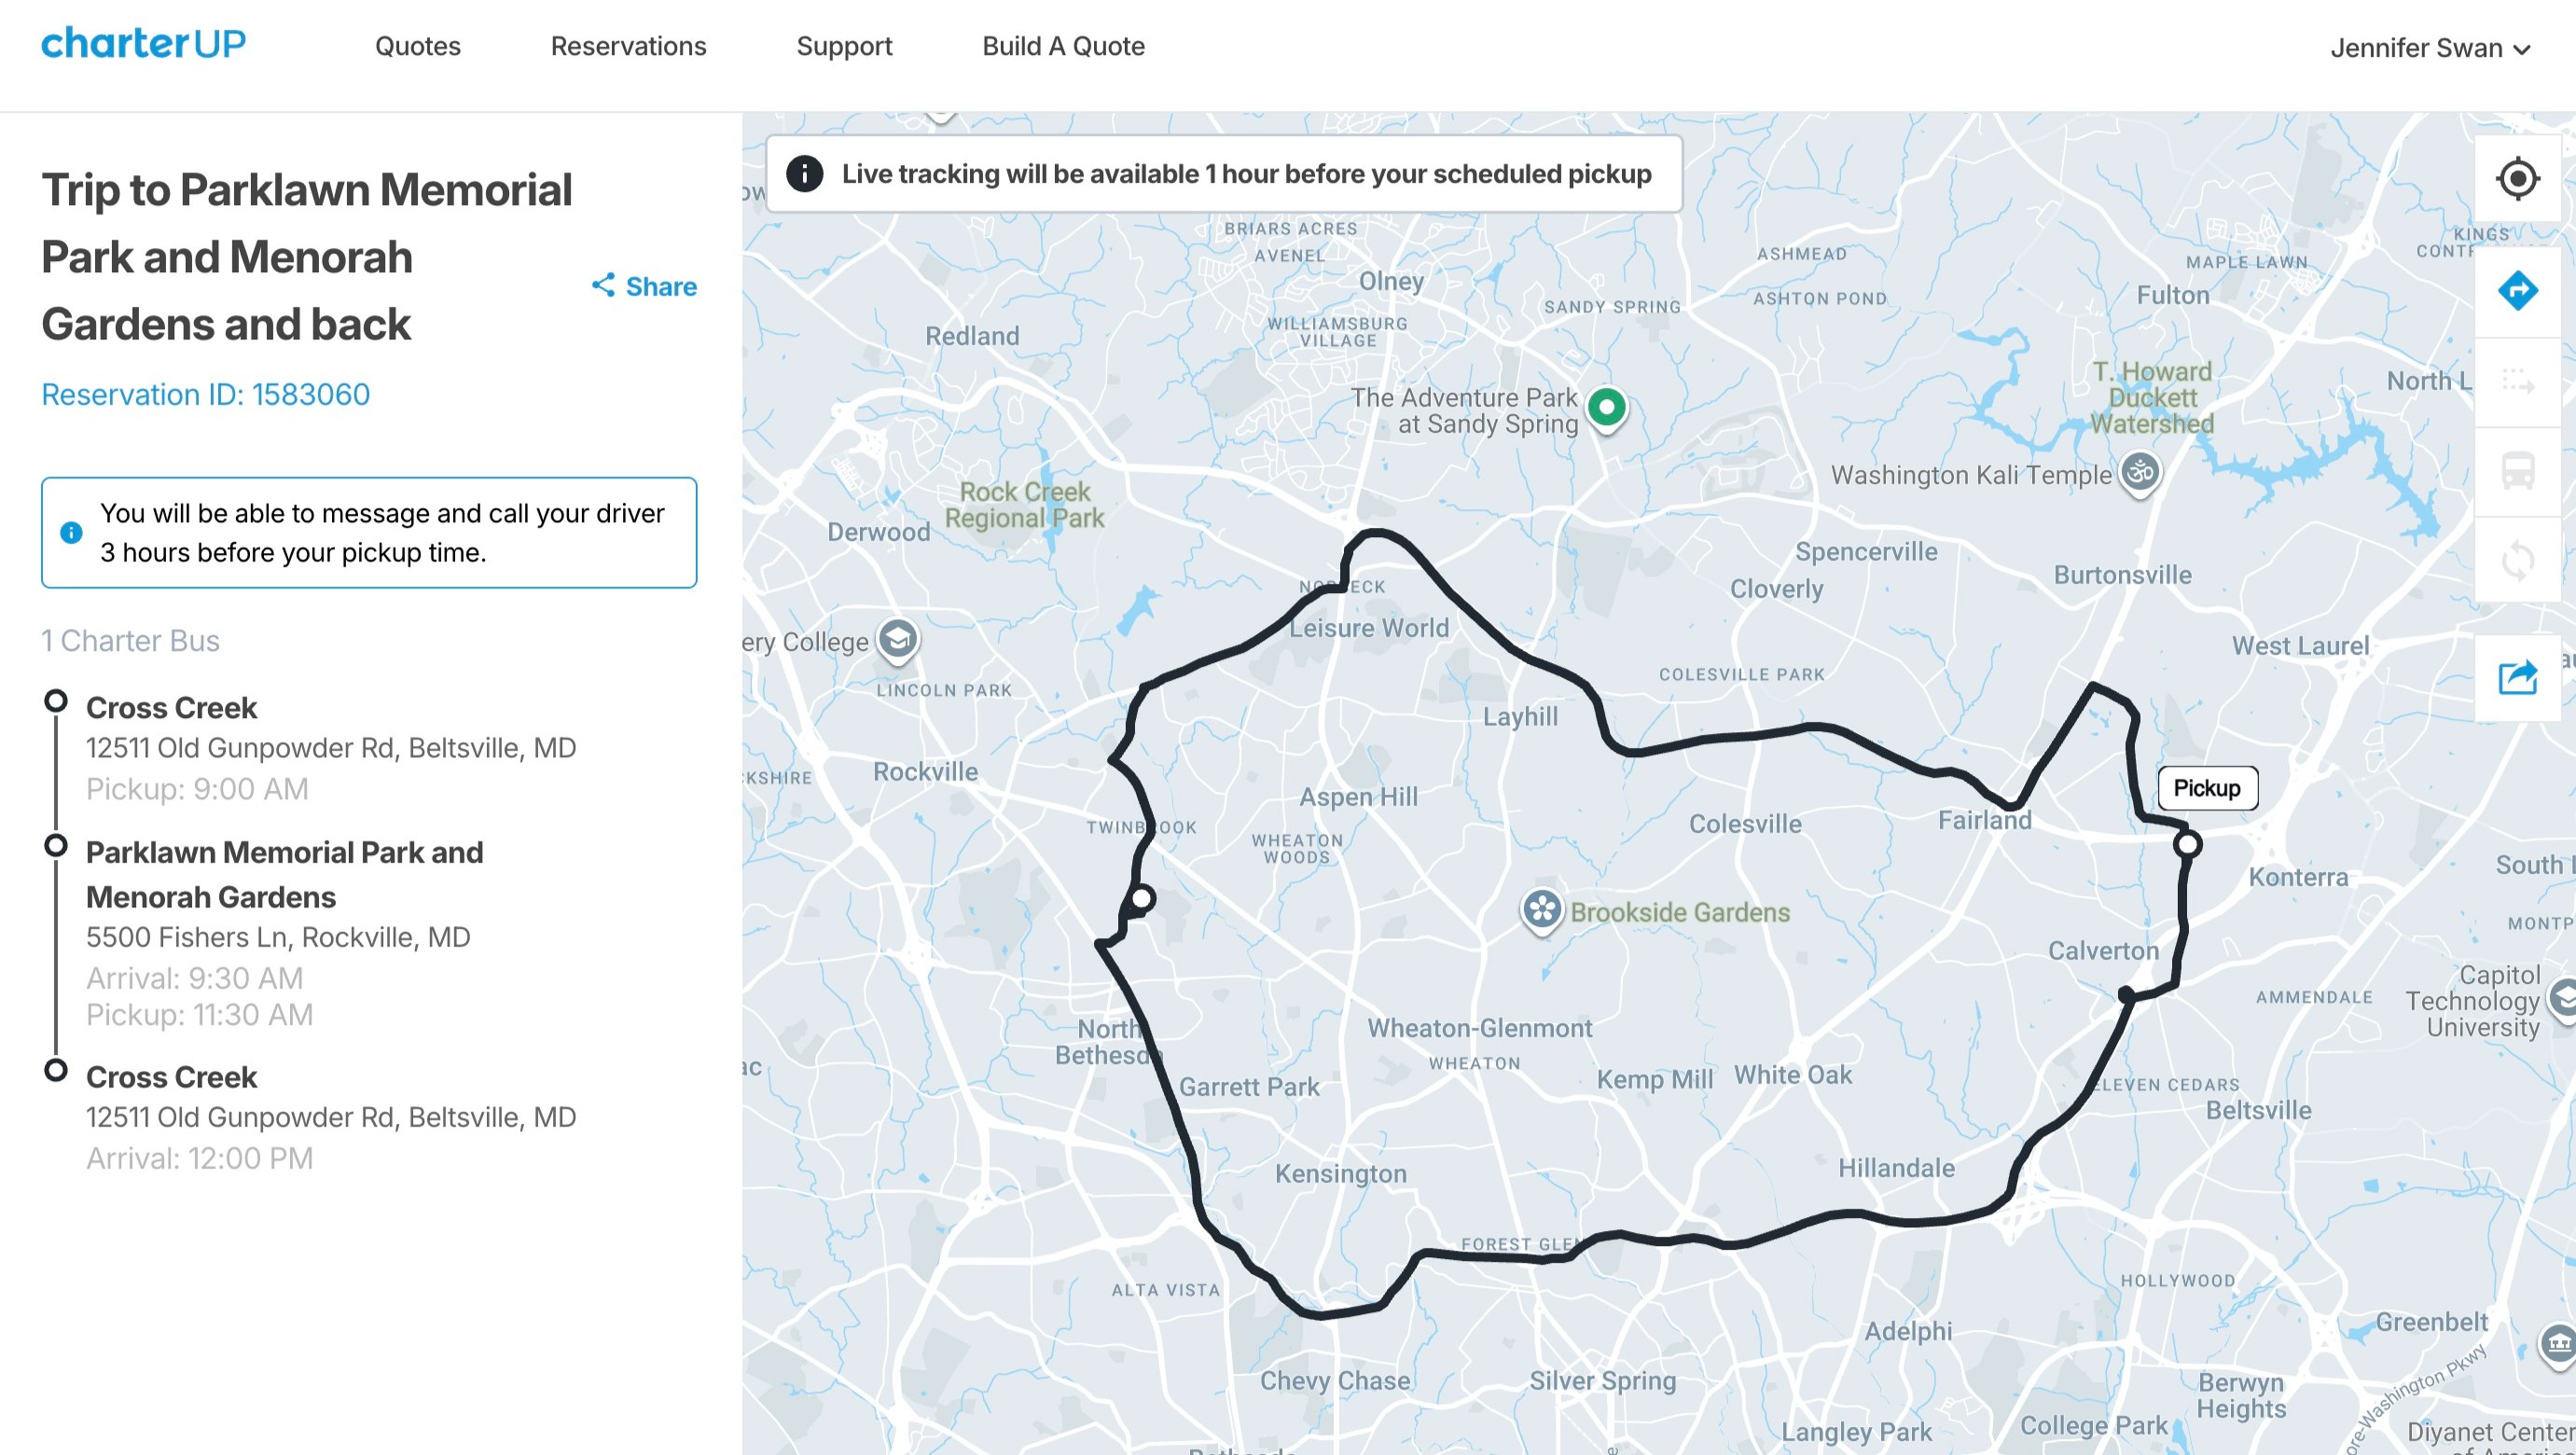Click the Share link beside trip title

(x=644, y=286)
